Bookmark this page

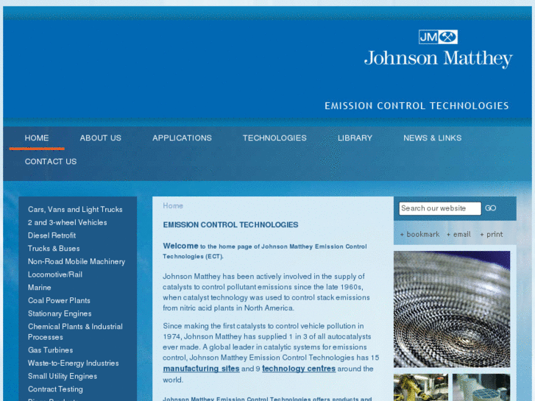pos(420,234)
